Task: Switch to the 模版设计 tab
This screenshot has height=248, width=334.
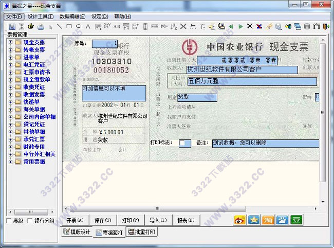Action: point(77,232)
